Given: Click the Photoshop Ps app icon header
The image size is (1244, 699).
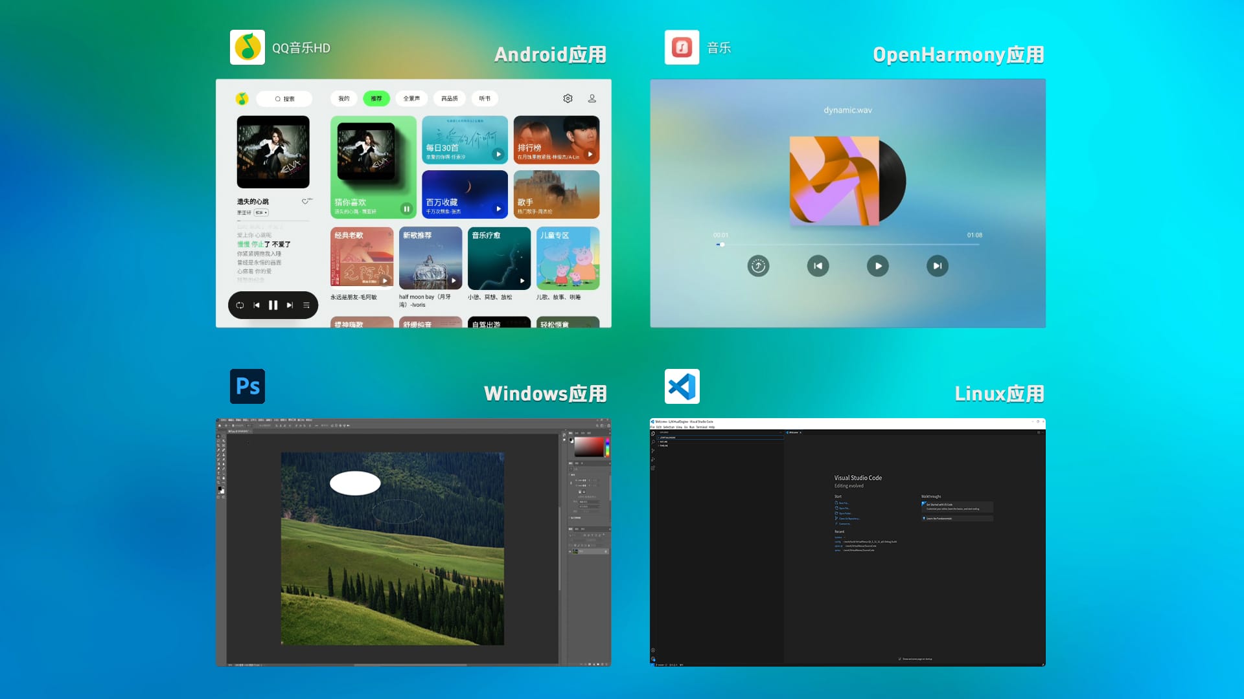Looking at the screenshot, I should click(x=247, y=386).
